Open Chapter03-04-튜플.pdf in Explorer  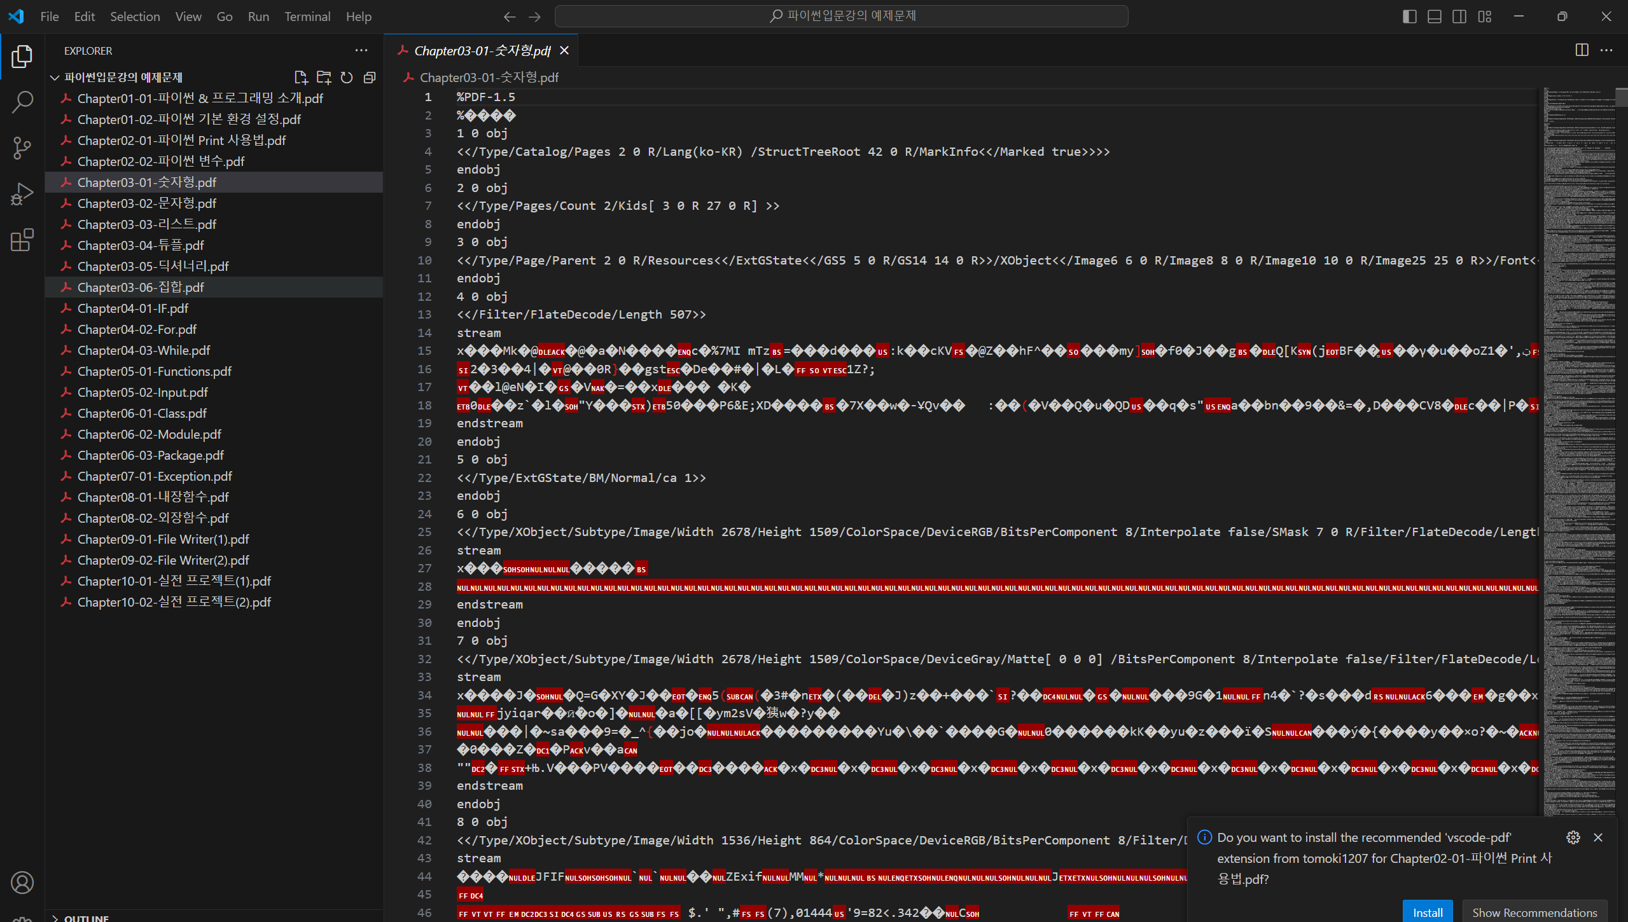214,245
